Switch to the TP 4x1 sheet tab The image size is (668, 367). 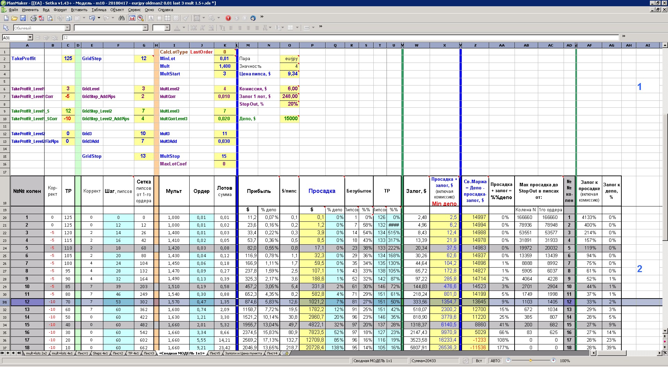133,353
